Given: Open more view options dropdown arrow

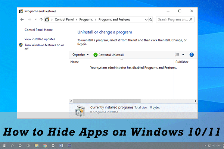Looking at the screenshot, I should 183,55.
